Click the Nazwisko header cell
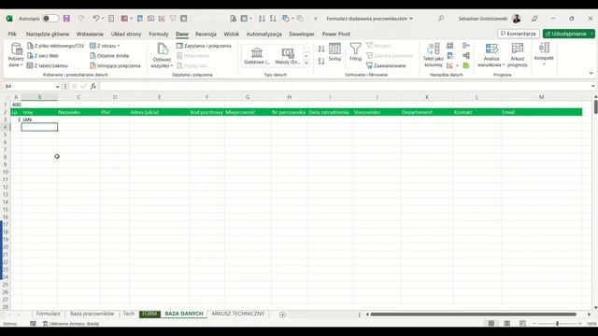This screenshot has width=598, height=336. point(78,112)
